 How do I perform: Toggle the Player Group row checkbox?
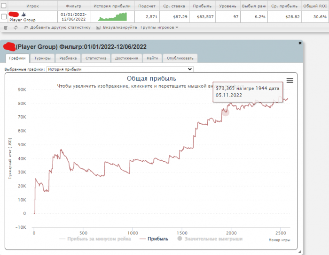[4, 16]
